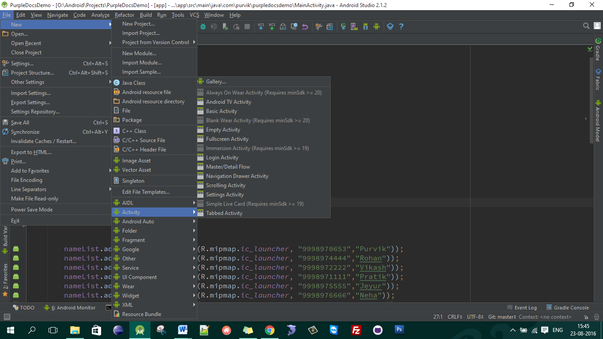The width and height of the screenshot is (603, 339).
Task: Expand Project from Version Control submenu
Action: tap(154, 42)
